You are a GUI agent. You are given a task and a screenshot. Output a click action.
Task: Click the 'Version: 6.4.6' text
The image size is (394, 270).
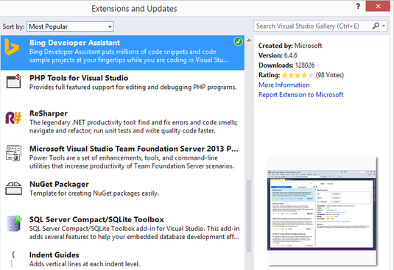pos(278,55)
